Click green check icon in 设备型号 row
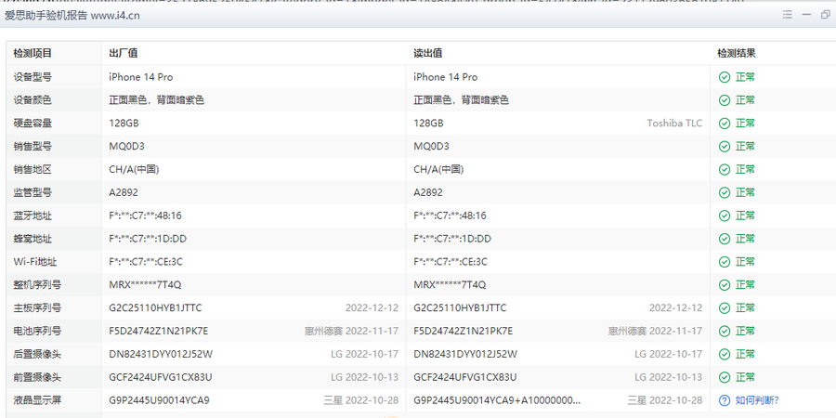 [x=724, y=77]
